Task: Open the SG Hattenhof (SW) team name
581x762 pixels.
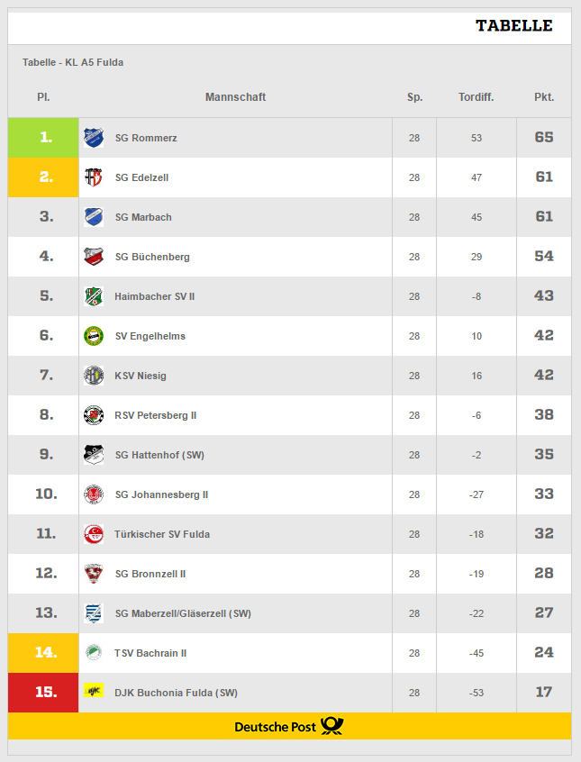Action: coord(159,455)
